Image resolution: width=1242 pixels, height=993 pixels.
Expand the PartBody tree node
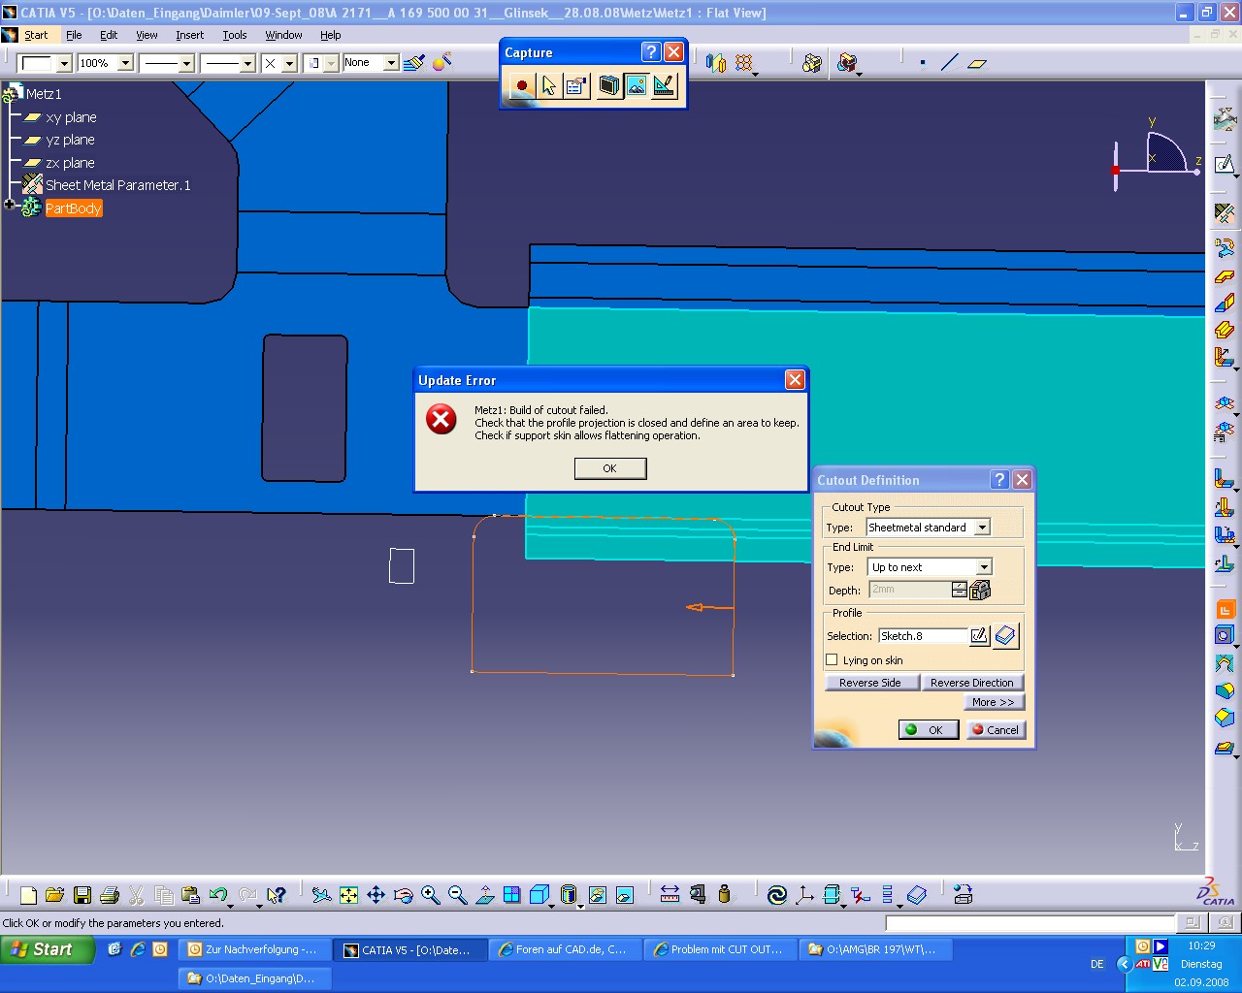[x=9, y=205]
